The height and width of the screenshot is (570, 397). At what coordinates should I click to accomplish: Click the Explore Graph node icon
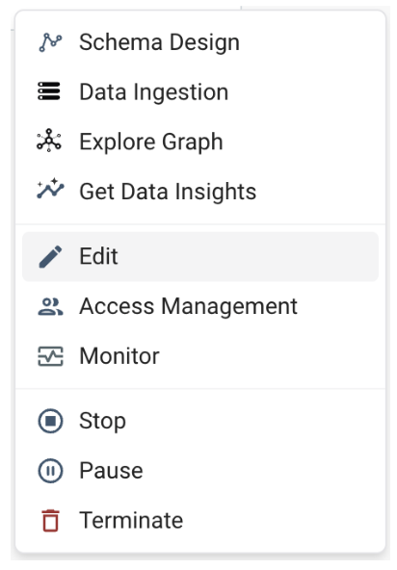tap(49, 141)
